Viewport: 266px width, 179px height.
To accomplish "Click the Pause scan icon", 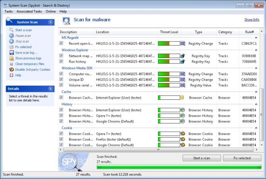I will click(11, 36).
